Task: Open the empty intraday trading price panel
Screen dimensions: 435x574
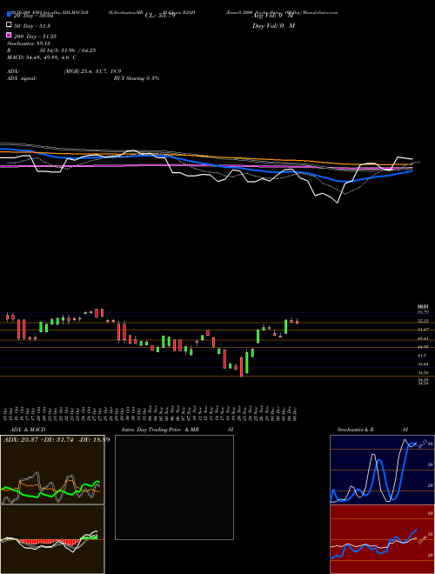Action: (174, 487)
